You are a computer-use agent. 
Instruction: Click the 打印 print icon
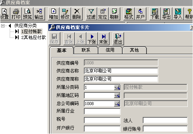coord(16,14)
